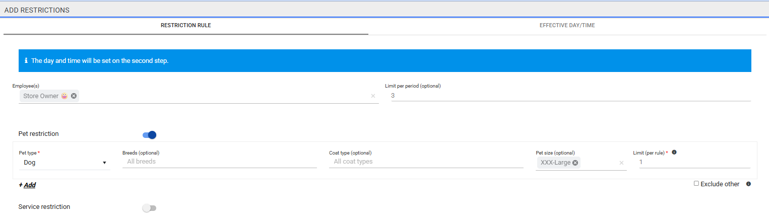Enable the Service restriction toggle
The height and width of the screenshot is (224, 769).
coord(150,208)
